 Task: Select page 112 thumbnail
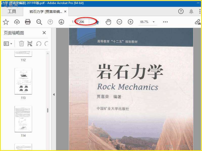(23, 54)
